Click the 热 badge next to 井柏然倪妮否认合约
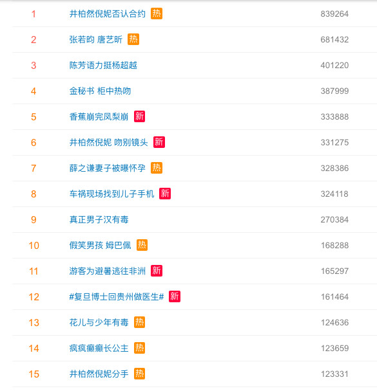377x391 pixels. [157, 14]
